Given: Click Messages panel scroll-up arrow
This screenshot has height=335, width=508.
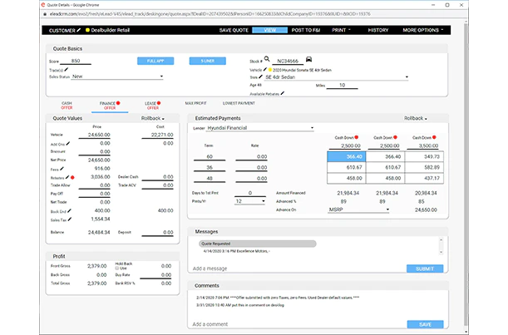Looking at the screenshot, I should [x=441, y=240].
